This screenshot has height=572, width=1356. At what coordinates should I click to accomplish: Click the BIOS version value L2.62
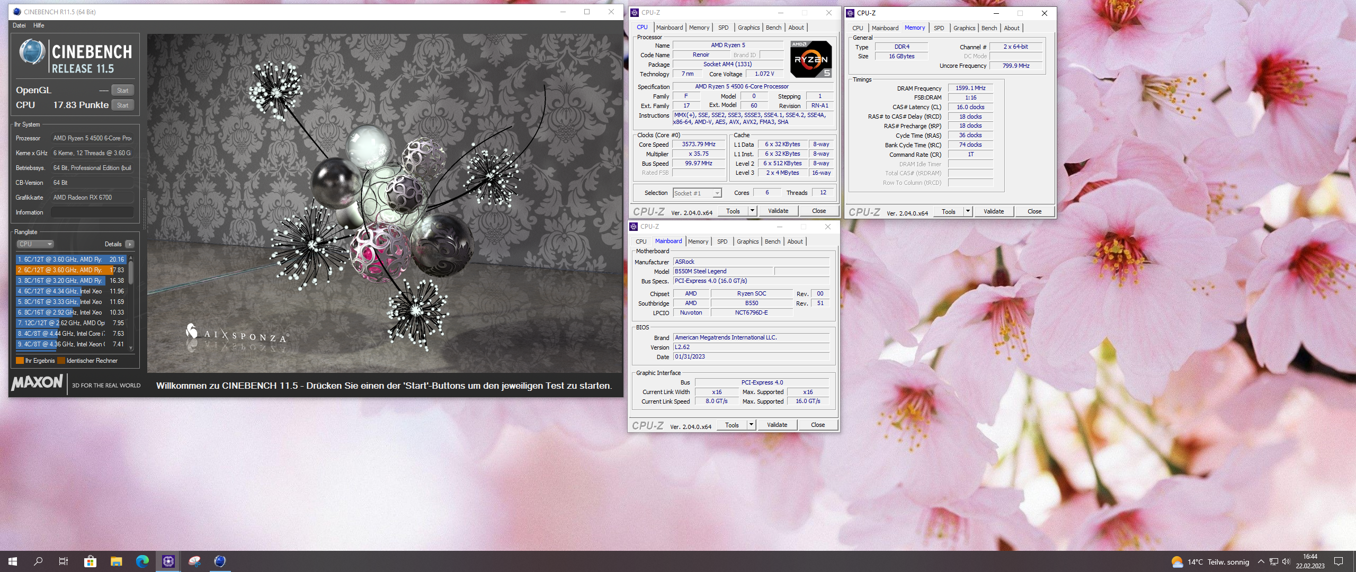(x=751, y=347)
